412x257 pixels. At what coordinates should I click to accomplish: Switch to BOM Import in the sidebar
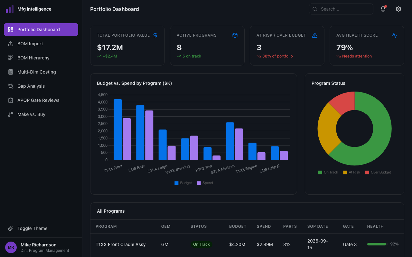(x=30, y=44)
